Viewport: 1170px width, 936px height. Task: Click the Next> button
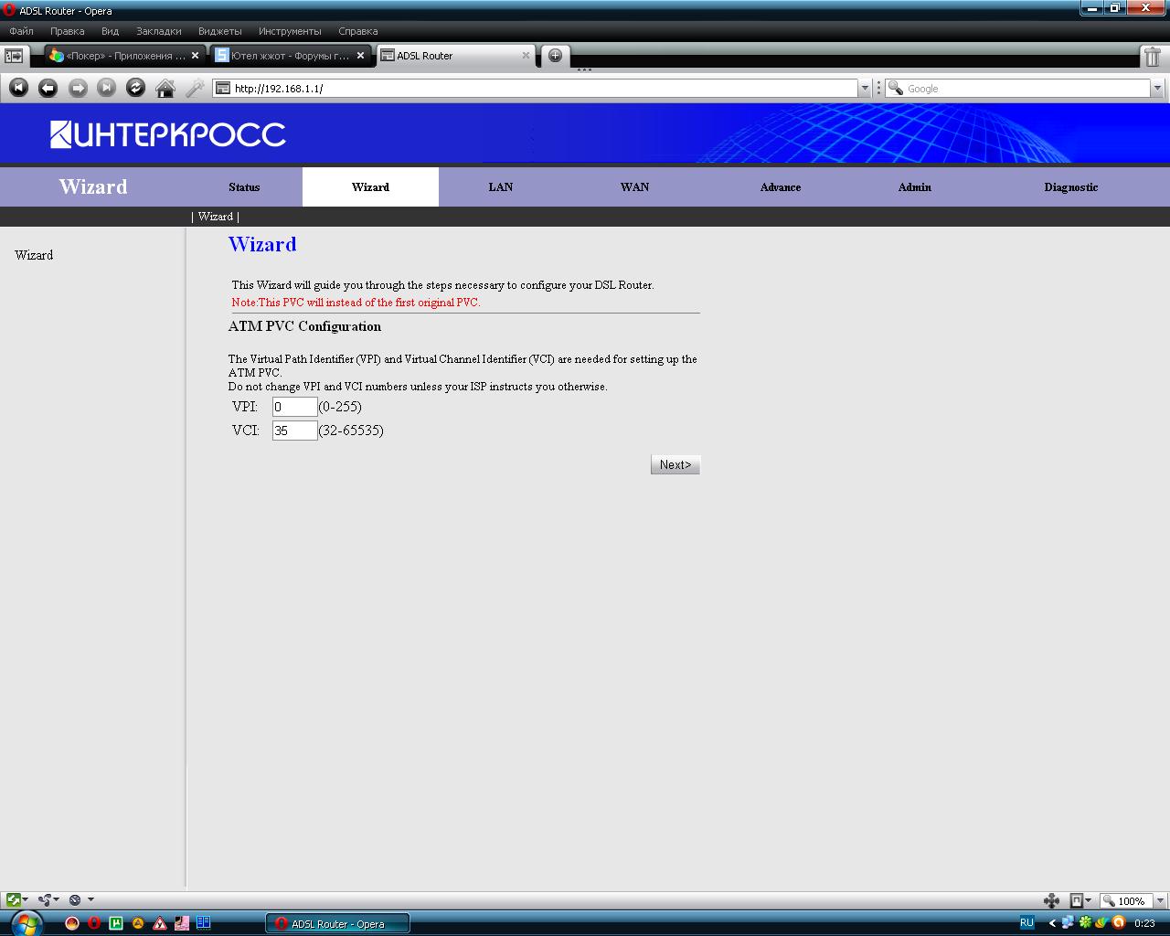coord(675,464)
